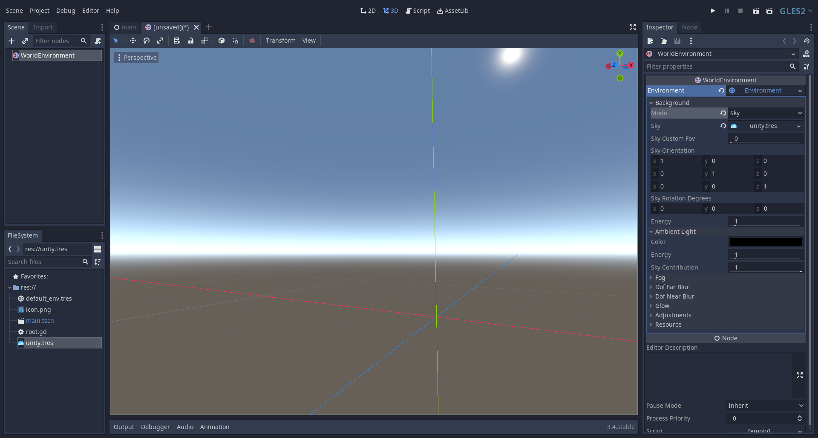Toggle Snap mode in the 3D toolbar
Screen dimensions: 818x438
(236, 41)
